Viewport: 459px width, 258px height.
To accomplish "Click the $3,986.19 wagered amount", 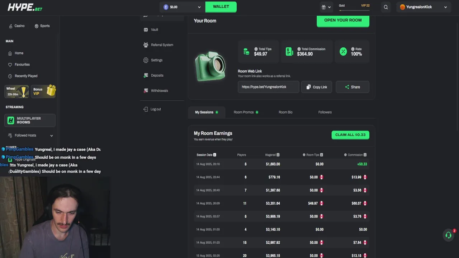I will 273,216.
